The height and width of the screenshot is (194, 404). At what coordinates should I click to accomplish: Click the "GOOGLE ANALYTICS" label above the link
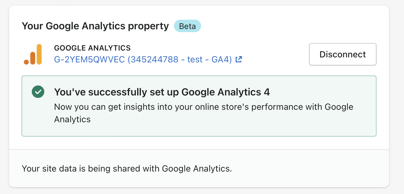[92, 48]
